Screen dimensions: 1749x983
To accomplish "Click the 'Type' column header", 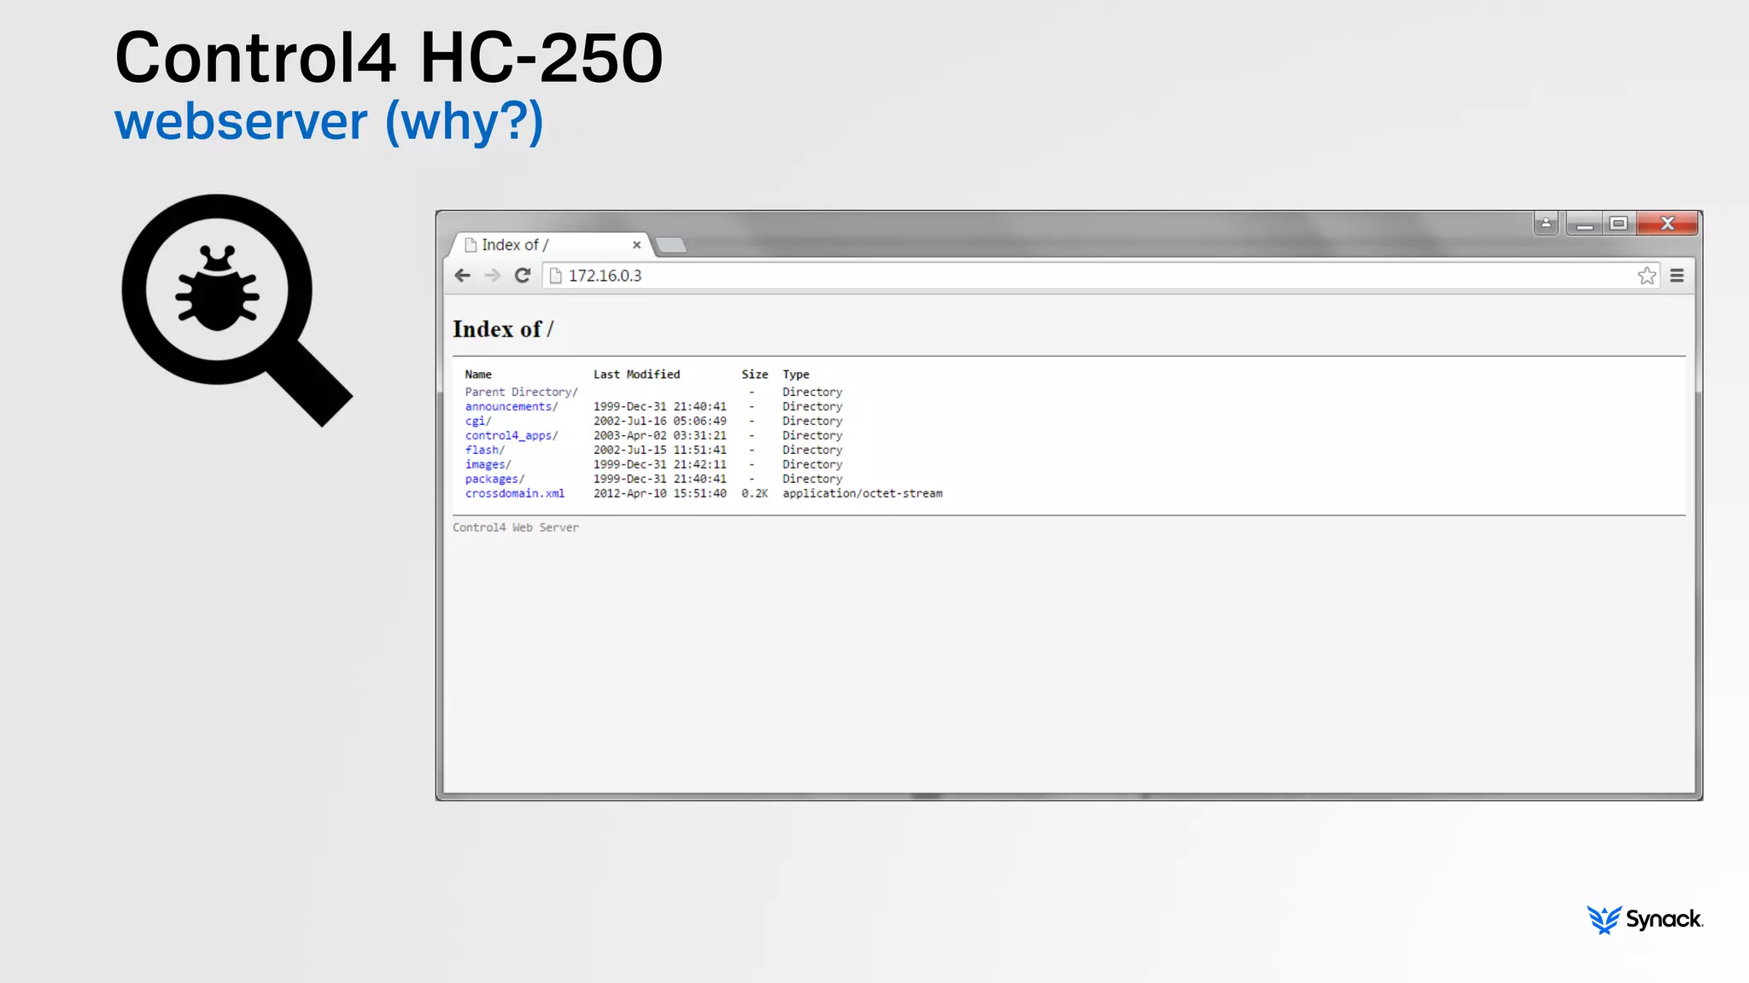I will point(796,375).
